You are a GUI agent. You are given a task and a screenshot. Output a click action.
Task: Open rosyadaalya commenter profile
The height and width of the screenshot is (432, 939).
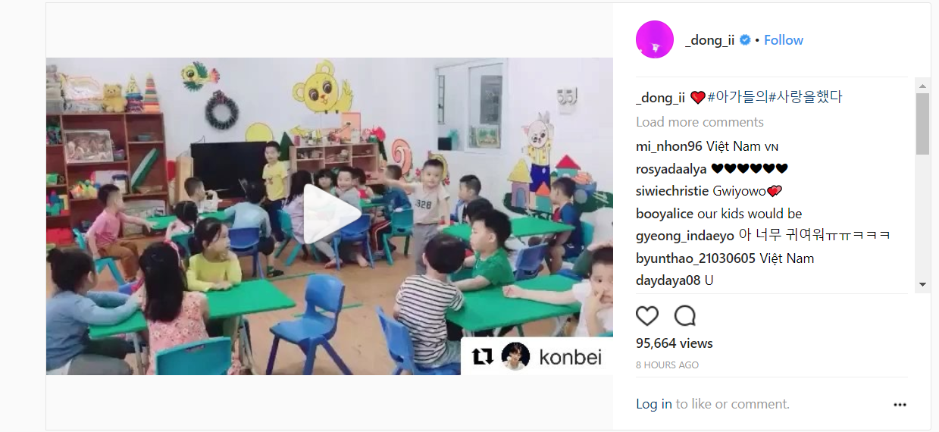[x=671, y=169]
